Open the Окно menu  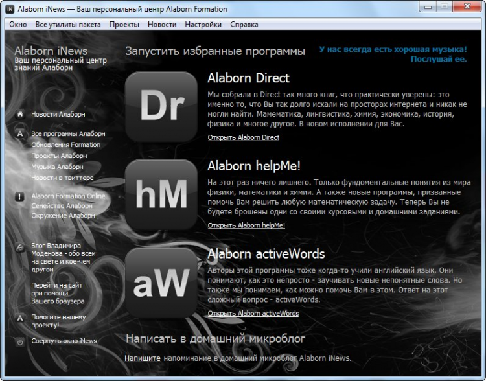[18, 25]
